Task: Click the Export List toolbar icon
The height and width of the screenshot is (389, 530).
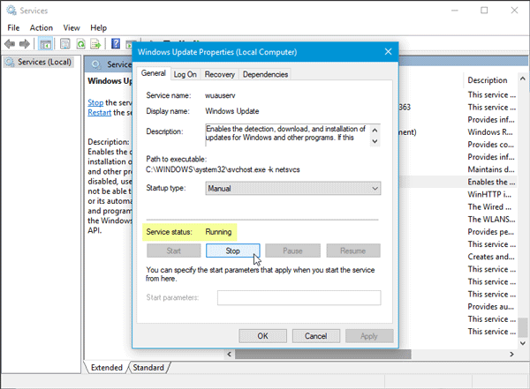Action: (95, 43)
